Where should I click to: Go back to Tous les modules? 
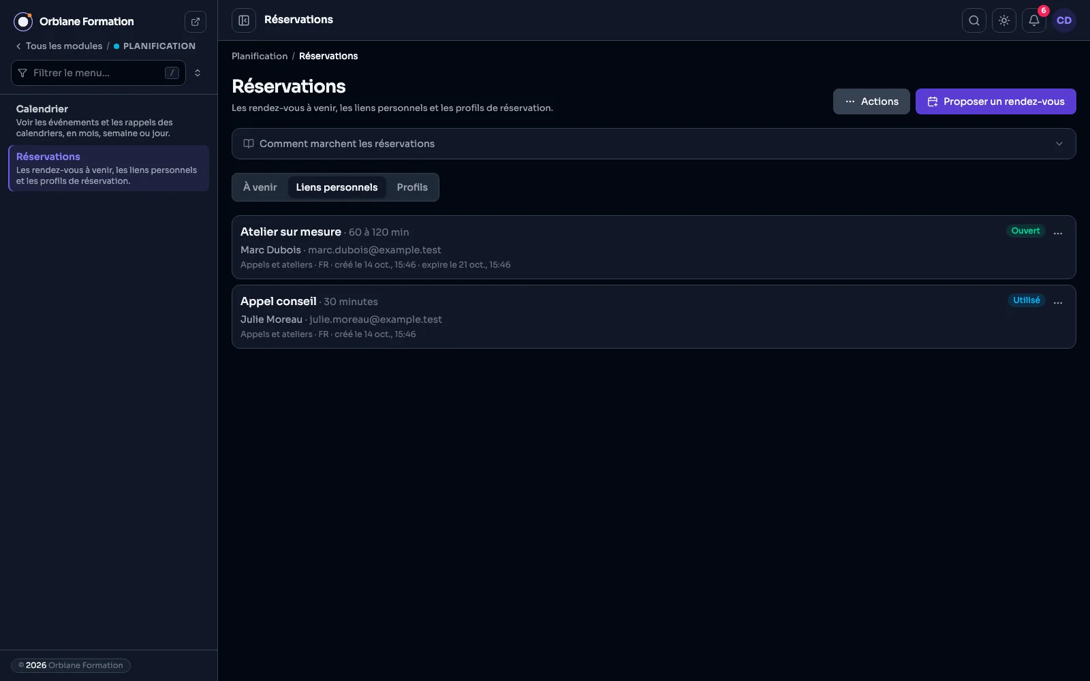pyautogui.click(x=59, y=46)
